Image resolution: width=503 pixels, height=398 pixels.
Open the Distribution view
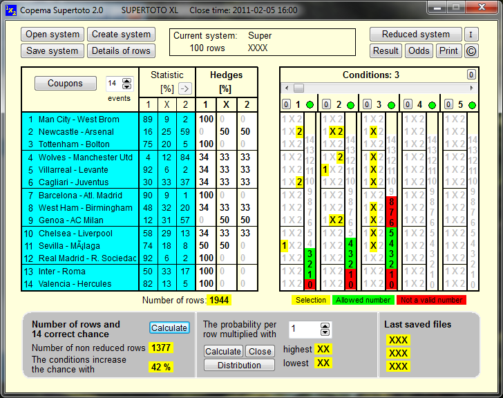point(239,366)
